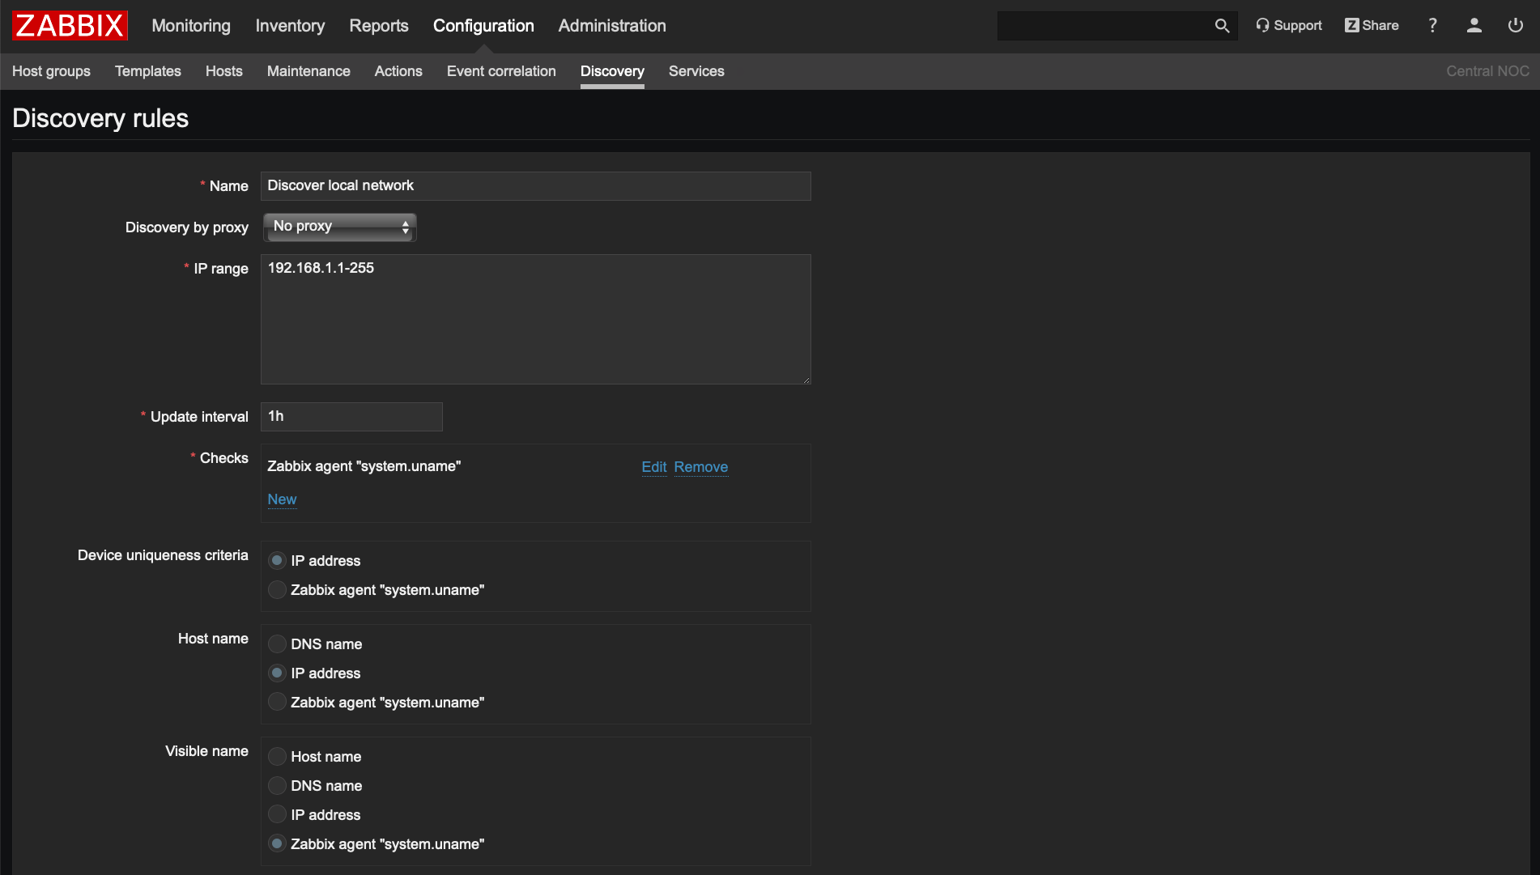Open the global search with the magnifier icon

[1222, 25]
